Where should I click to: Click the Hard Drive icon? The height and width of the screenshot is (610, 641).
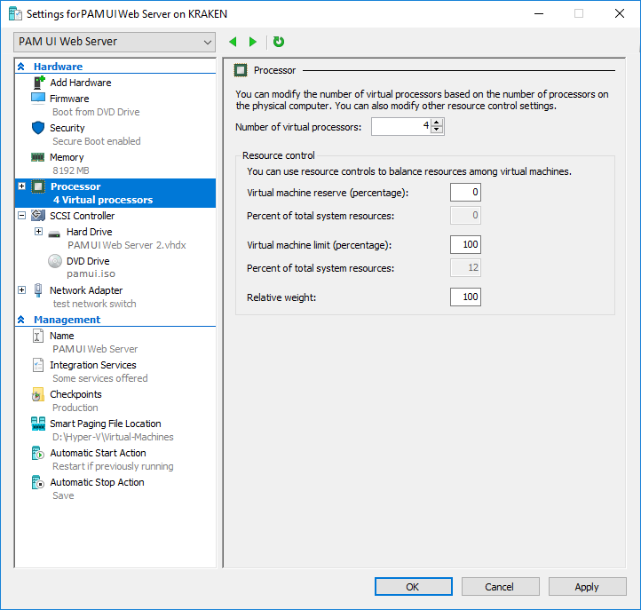(x=54, y=234)
